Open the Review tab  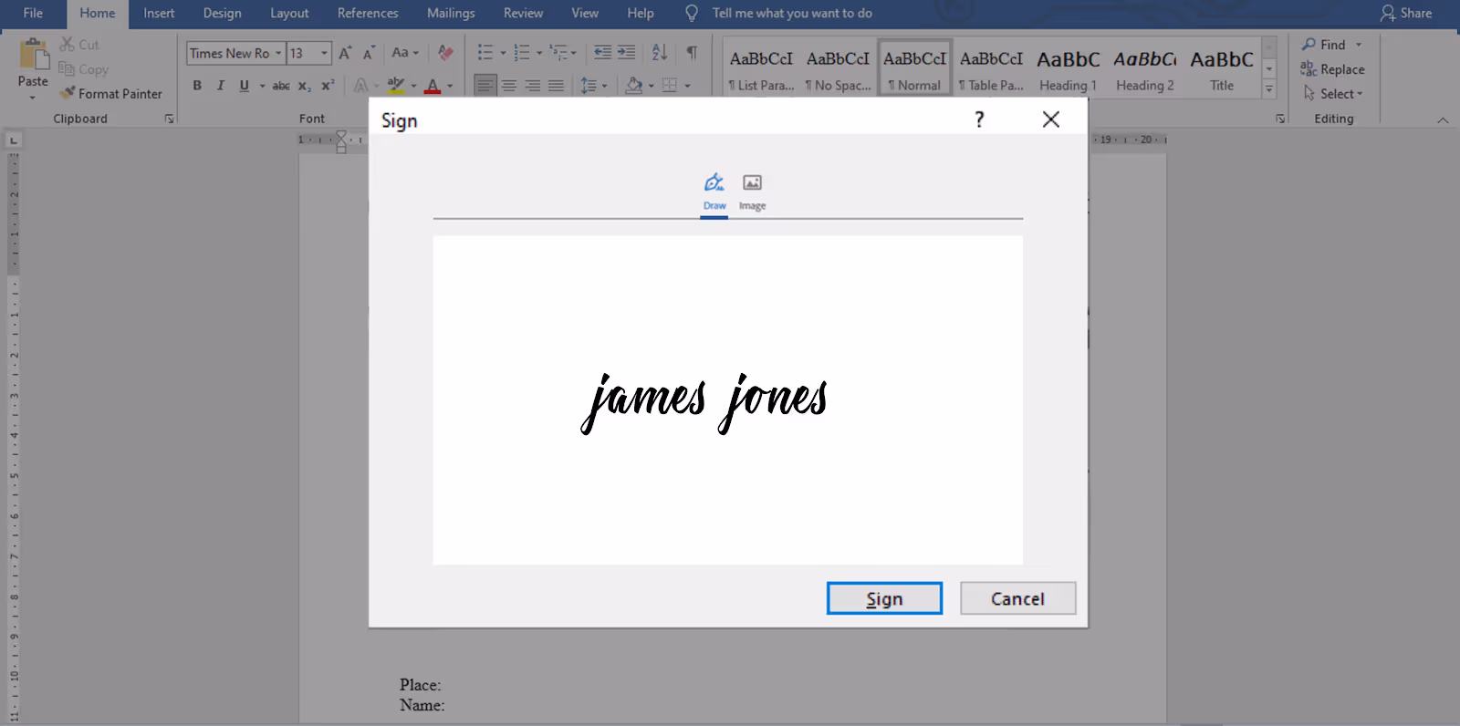[x=523, y=13]
